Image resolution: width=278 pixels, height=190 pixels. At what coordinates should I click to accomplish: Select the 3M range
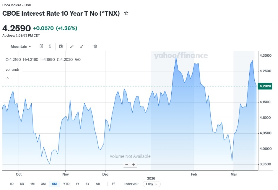click(43, 184)
